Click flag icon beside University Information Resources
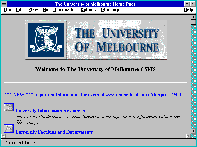The height and width of the screenshot is (147, 197). point(9,107)
